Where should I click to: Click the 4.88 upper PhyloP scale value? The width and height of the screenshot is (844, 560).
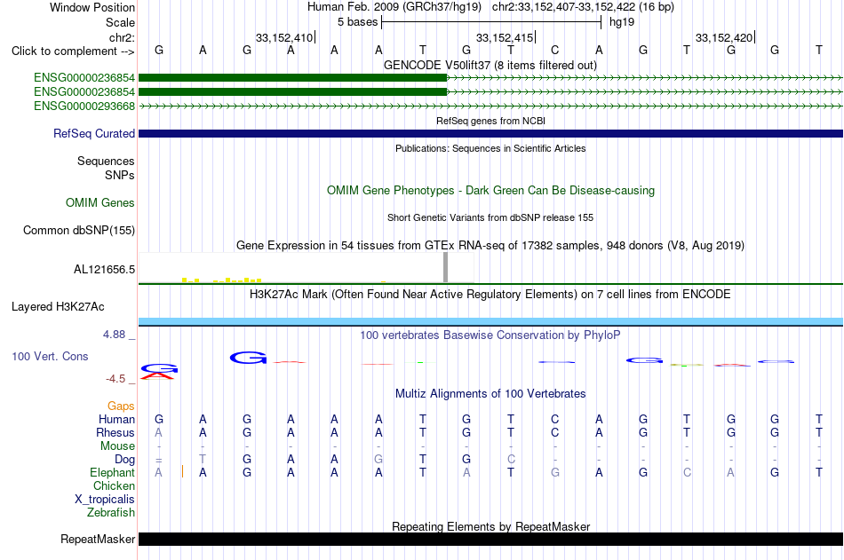click(114, 335)
